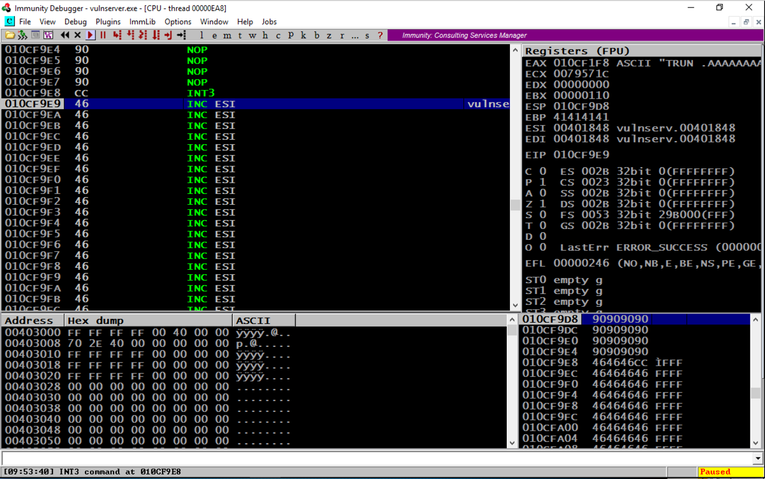The width and height of the screenshot is (765, 479).
Task: Toggle the Z flag value in registers
Action: click(543, 203)
